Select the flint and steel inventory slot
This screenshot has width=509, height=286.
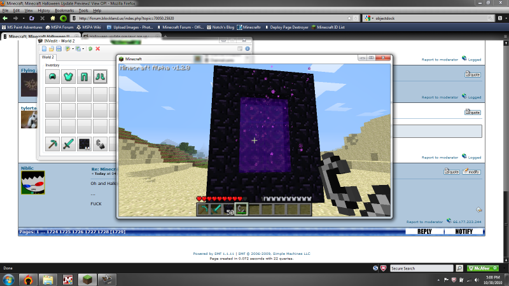pos(100,144)
